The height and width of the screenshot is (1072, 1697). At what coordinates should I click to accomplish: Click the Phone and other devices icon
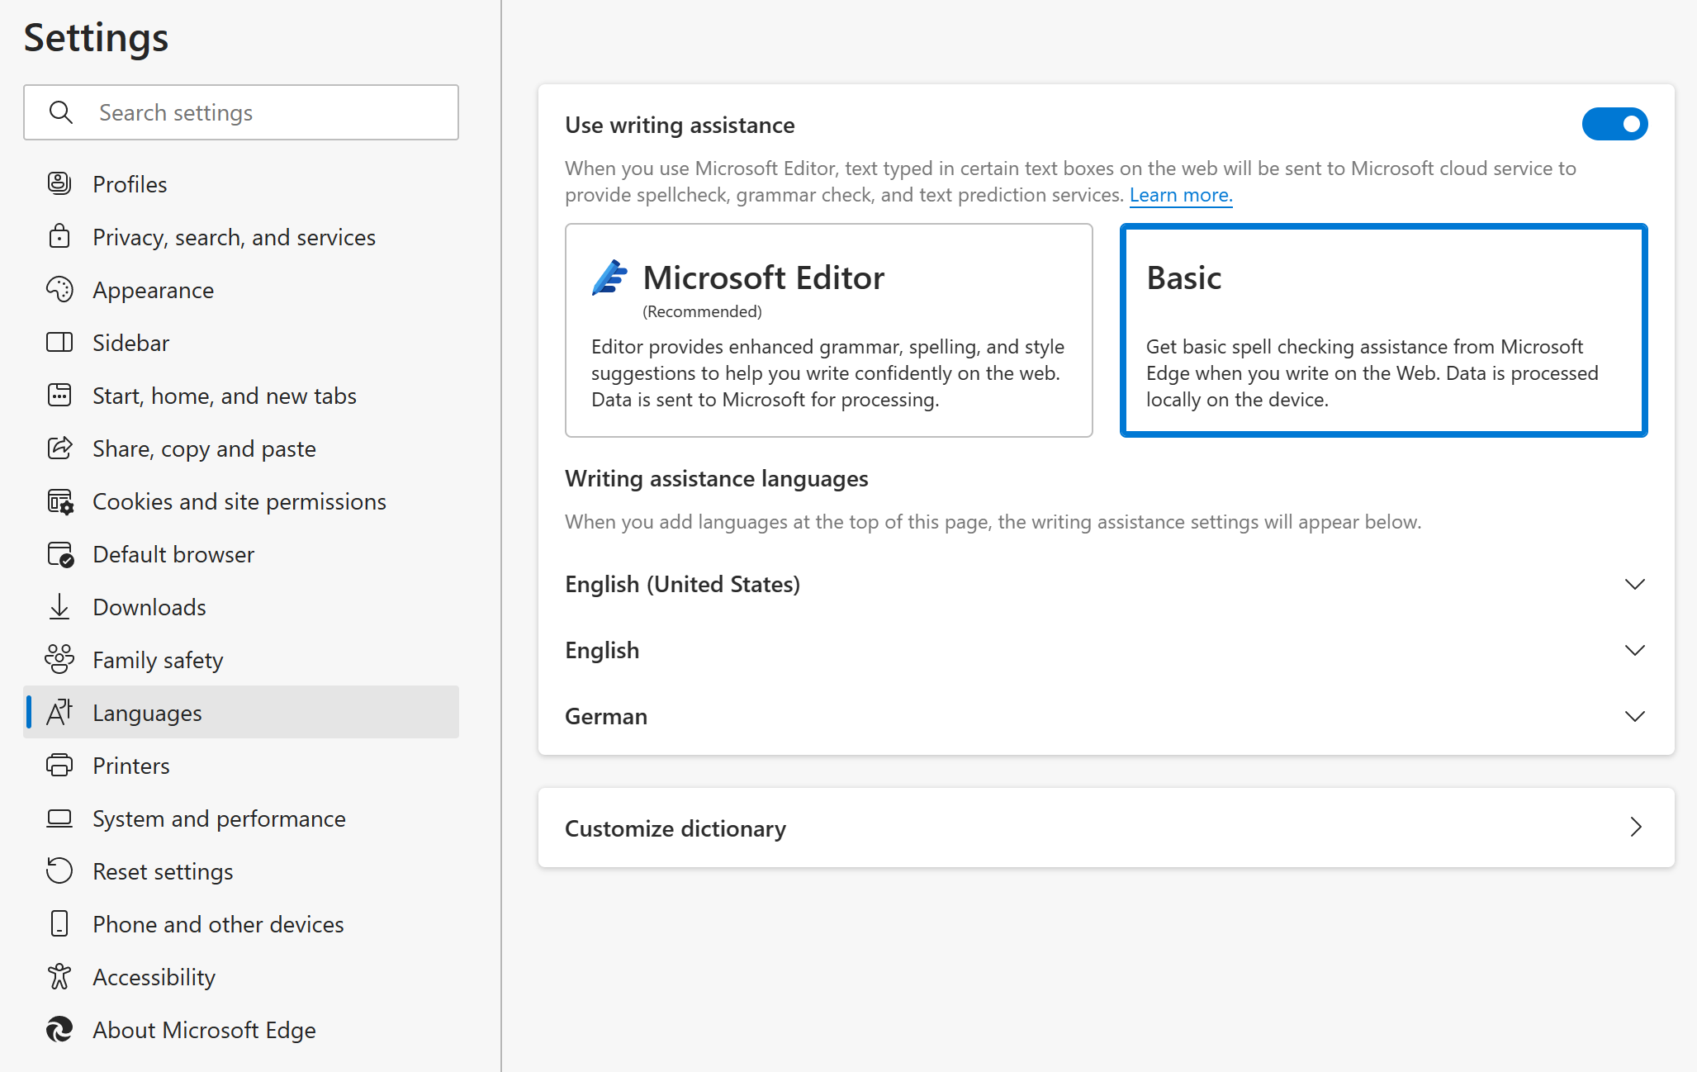point(59,923)
